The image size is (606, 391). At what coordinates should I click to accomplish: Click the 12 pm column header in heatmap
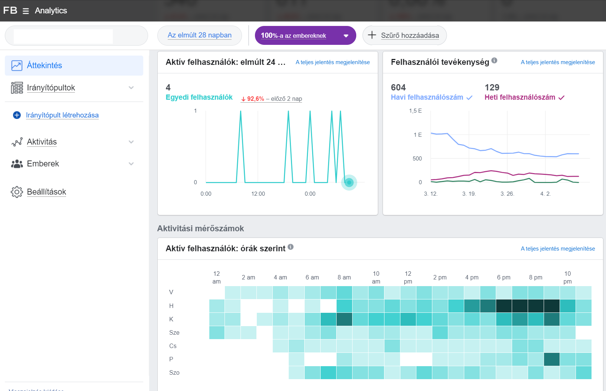[x=408, y=278]
